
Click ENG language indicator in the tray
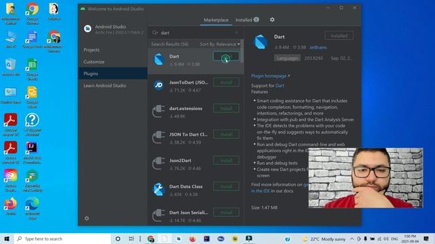click(x=394, y=239)
